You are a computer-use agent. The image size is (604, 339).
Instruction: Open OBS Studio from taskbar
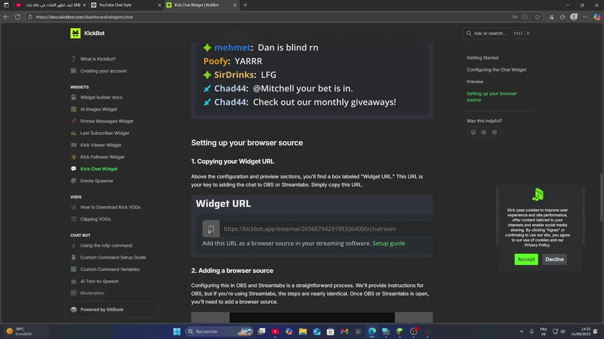pos(414,331)
